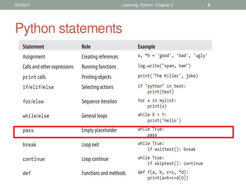Click "while True:" in the pass row
The image size is (246, 185).
click(x=151, y=129)
